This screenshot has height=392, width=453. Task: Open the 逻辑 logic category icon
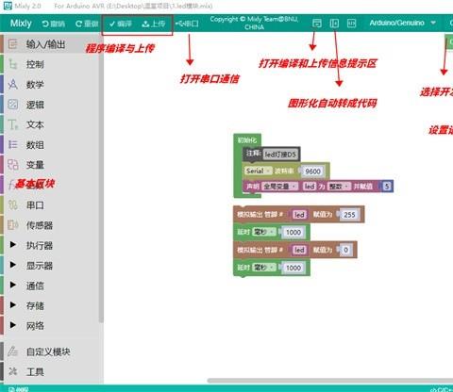pos(12,105)
